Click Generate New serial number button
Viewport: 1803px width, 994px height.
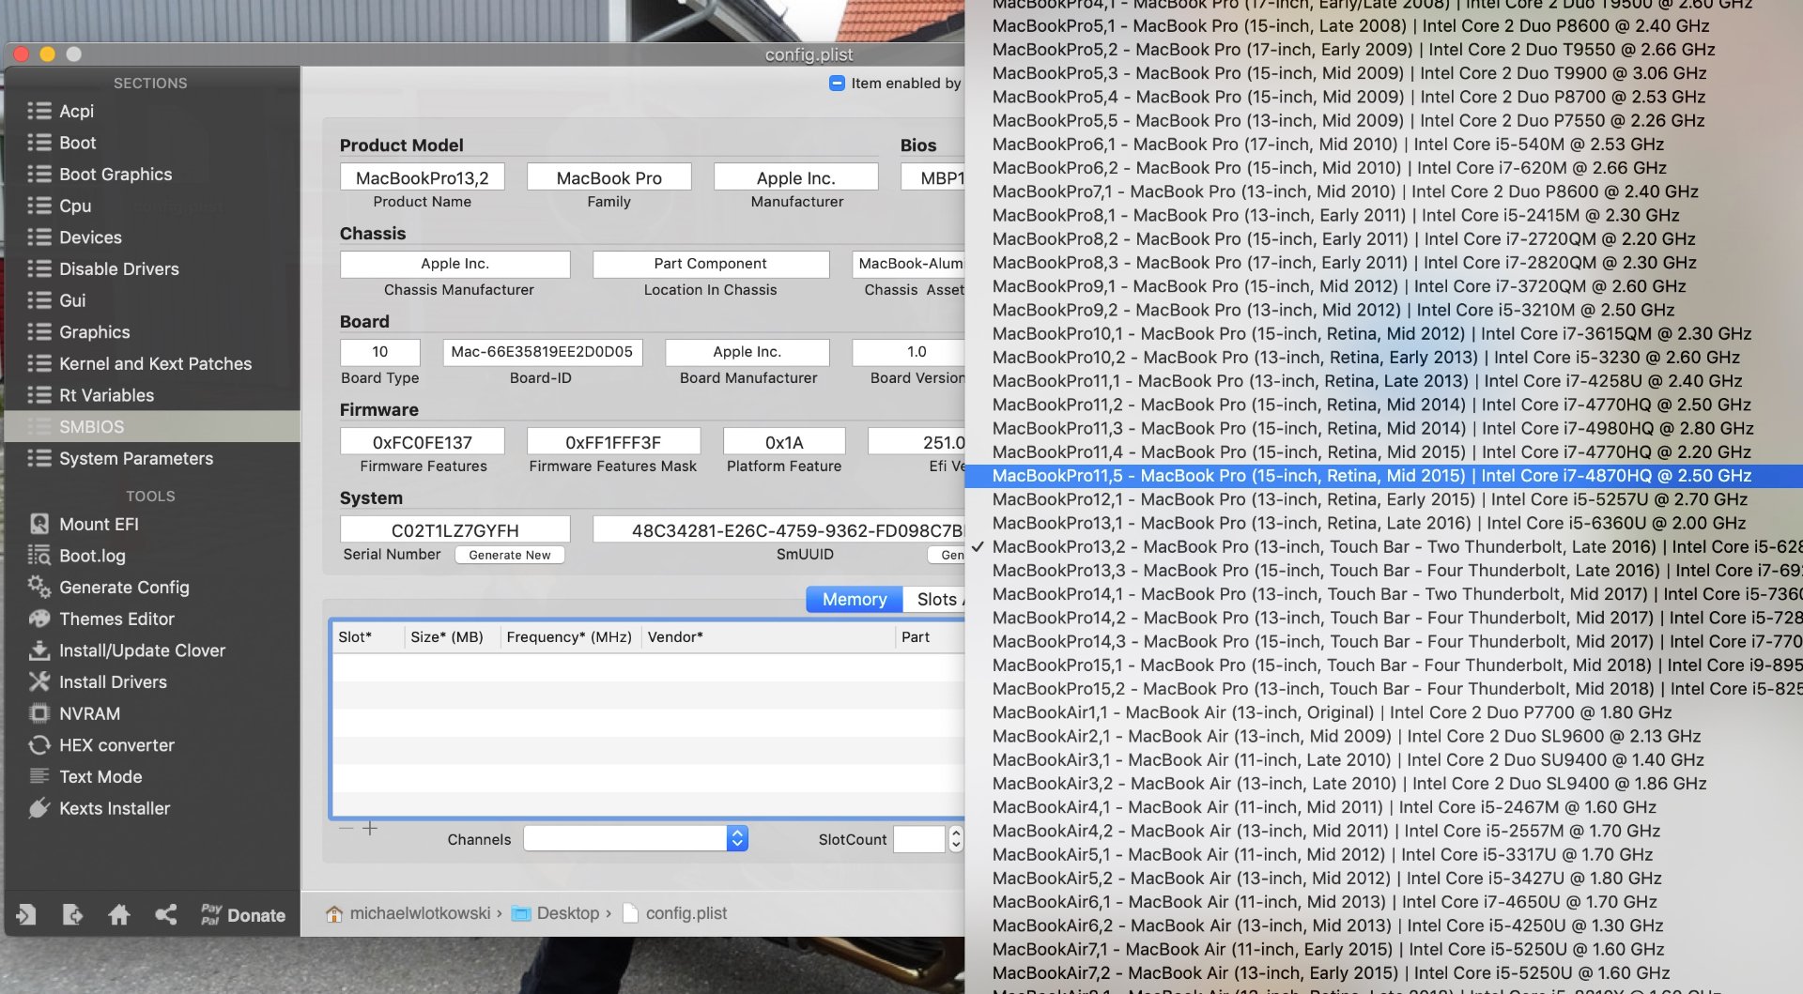[x=510, y=555]
